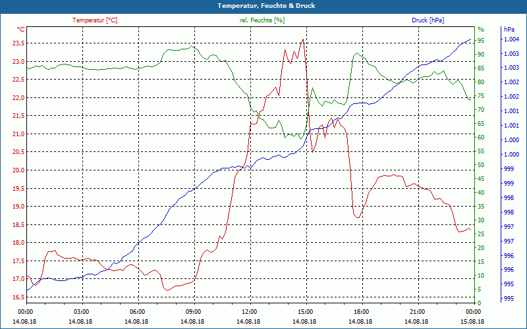Viewport: 527px width, 329px height.
Task: Click the 35 humidity tick label
Action: pos(481,207)
